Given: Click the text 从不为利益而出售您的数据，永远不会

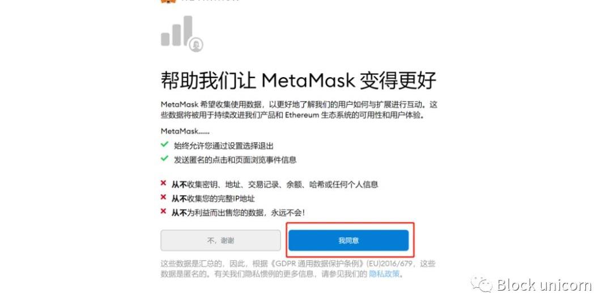Looking at the screenshot, I should click(x=239, y=213).
